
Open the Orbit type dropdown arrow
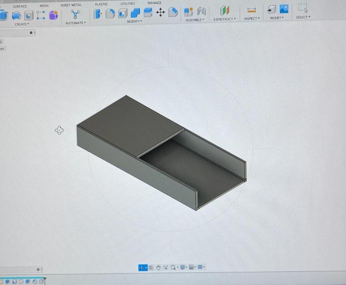point(146,267)
